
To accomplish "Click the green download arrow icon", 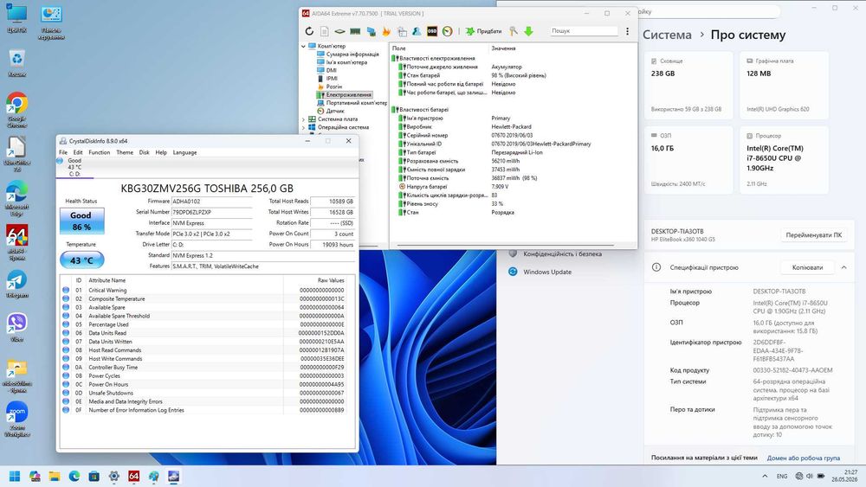I will 528,31.
